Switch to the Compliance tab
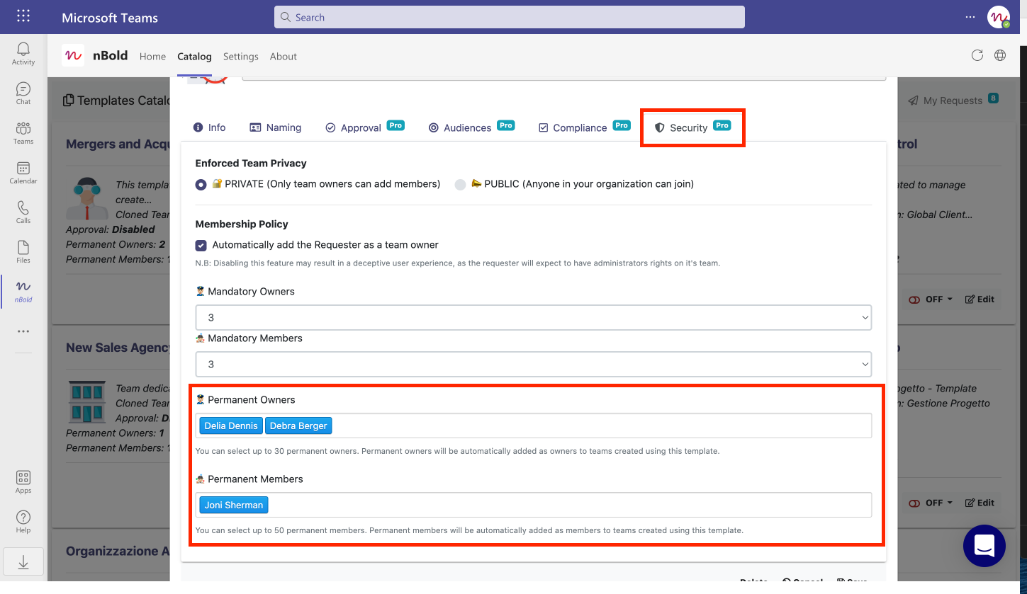The height and width of the screenshot is (594, 1027). [x=573, y=127]
